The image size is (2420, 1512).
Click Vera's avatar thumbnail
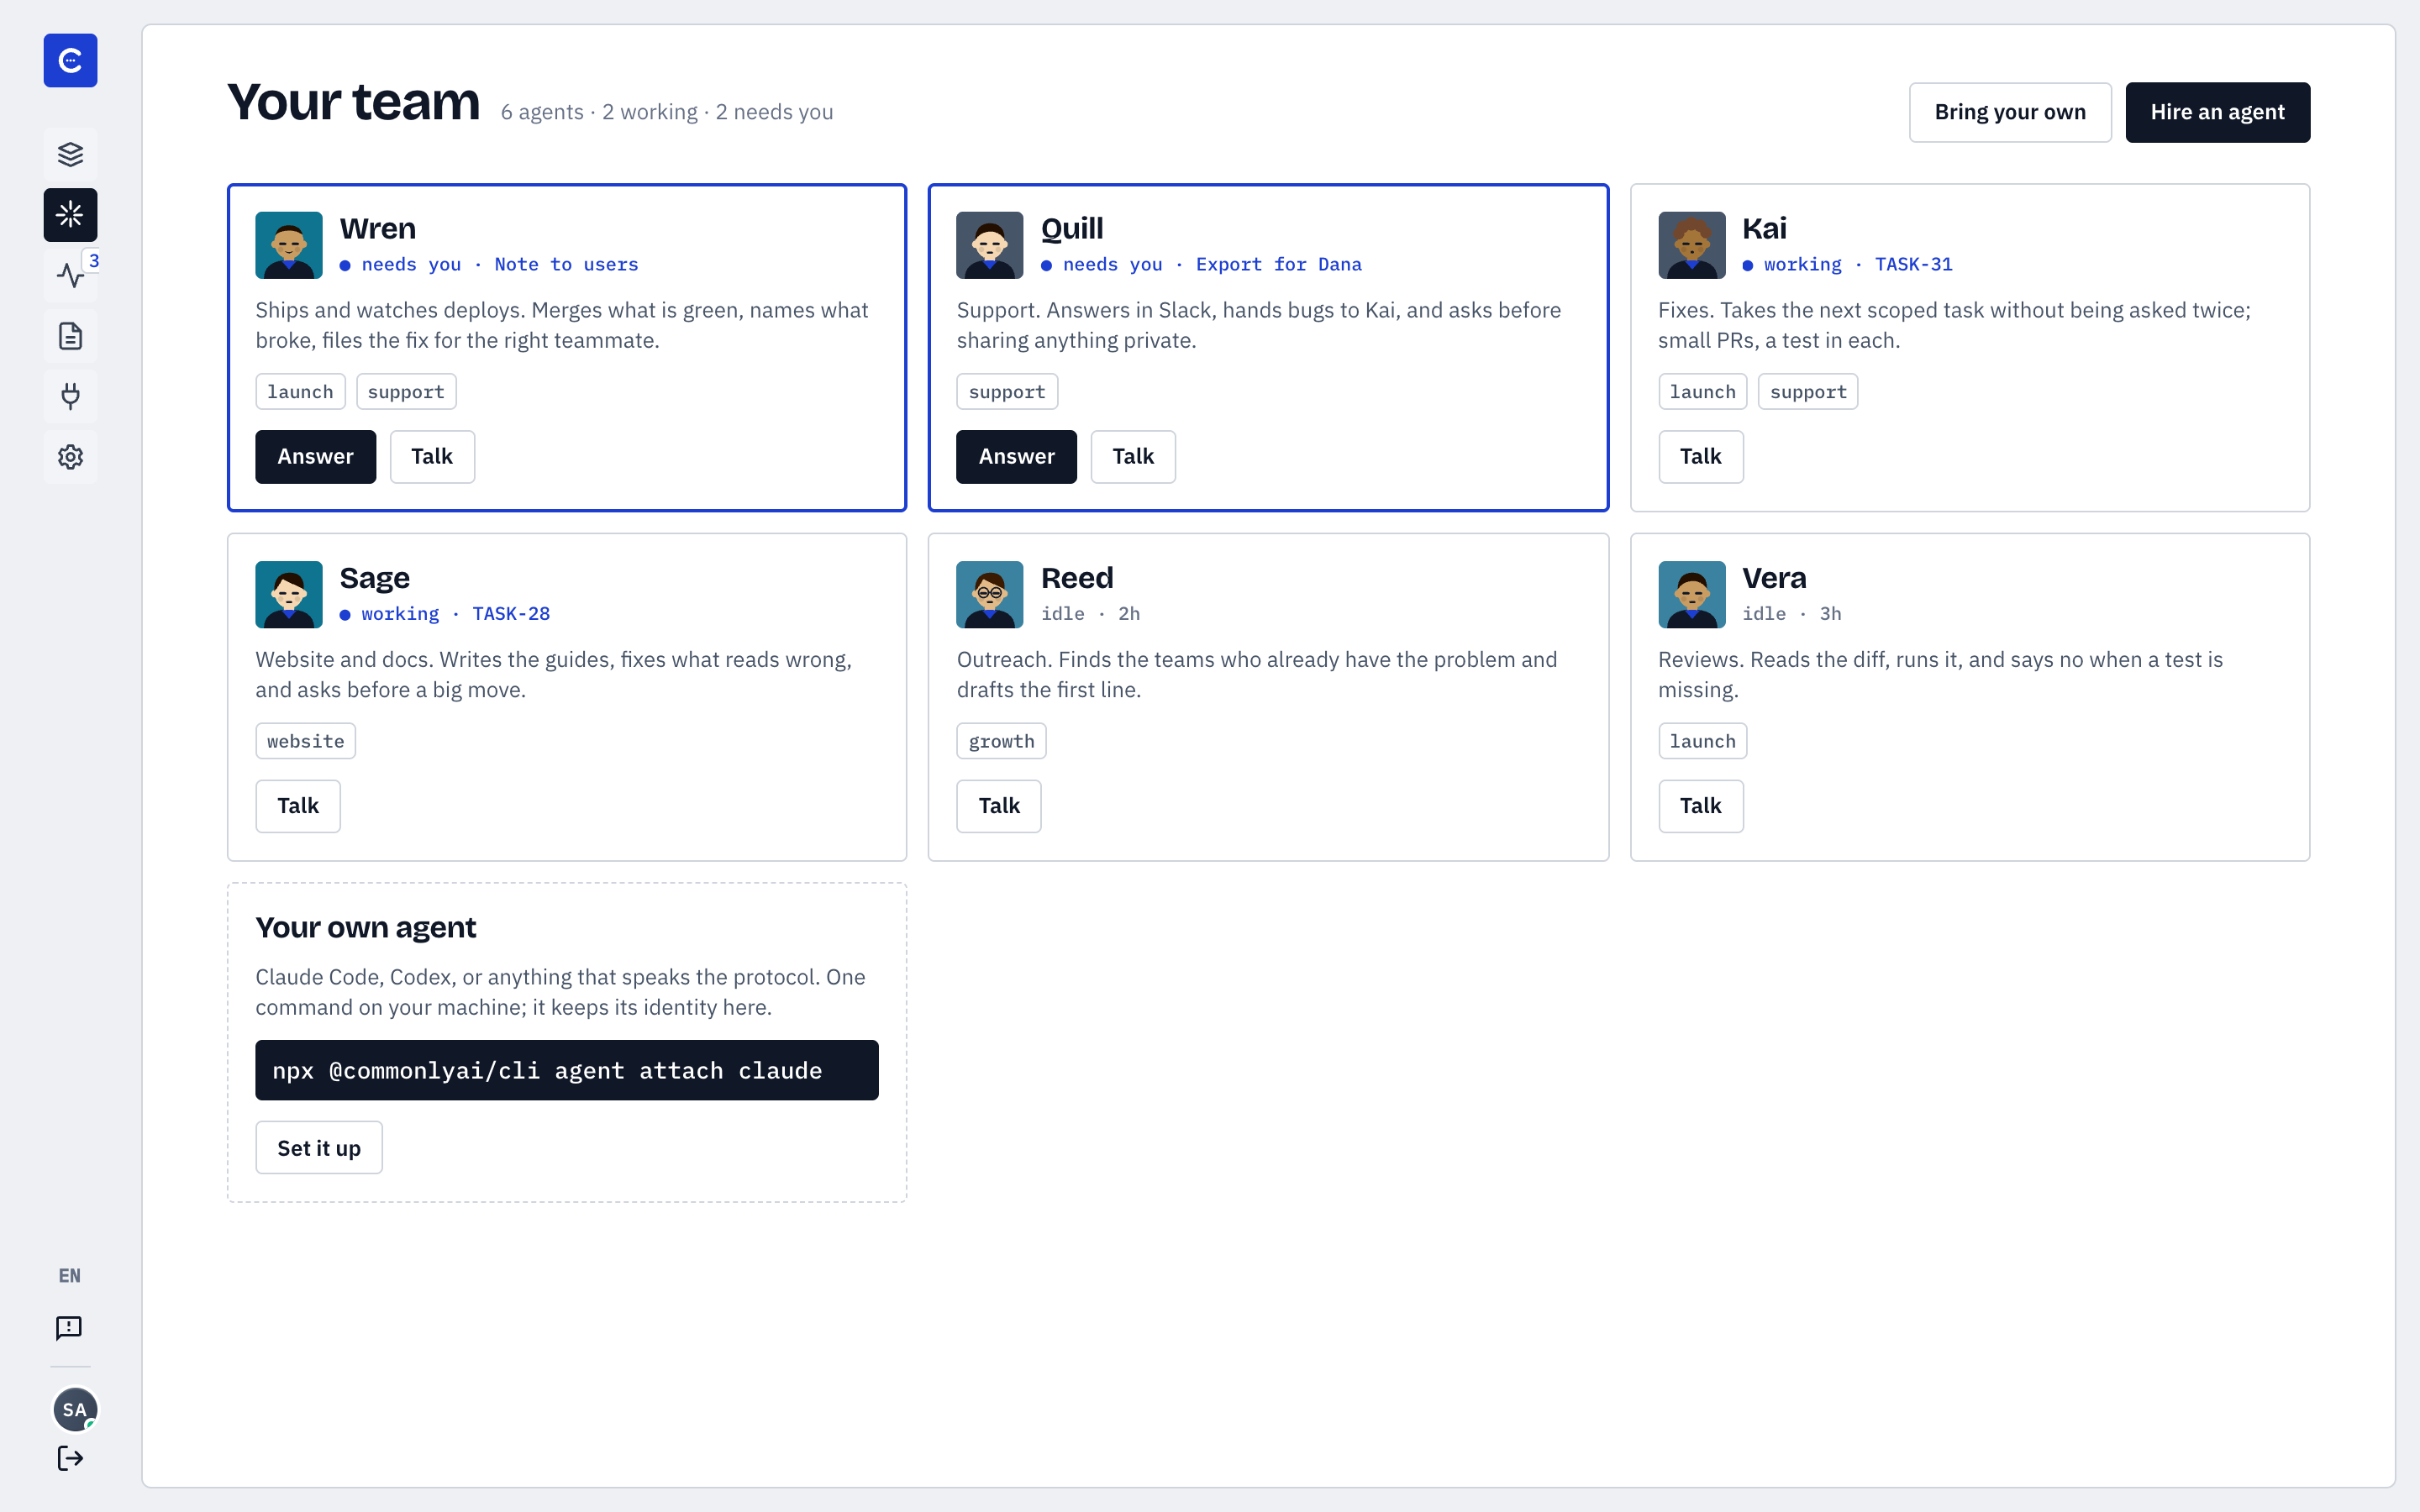tap(1692, 594)
